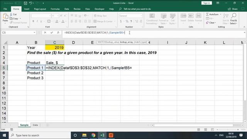247x139 pixels.
Task: Click the Format cells icon
Action: click(198, 16)
